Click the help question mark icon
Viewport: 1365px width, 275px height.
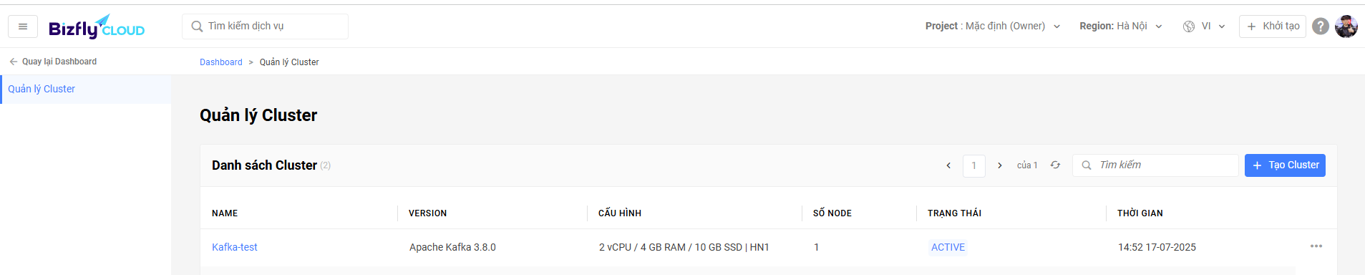1321,26
